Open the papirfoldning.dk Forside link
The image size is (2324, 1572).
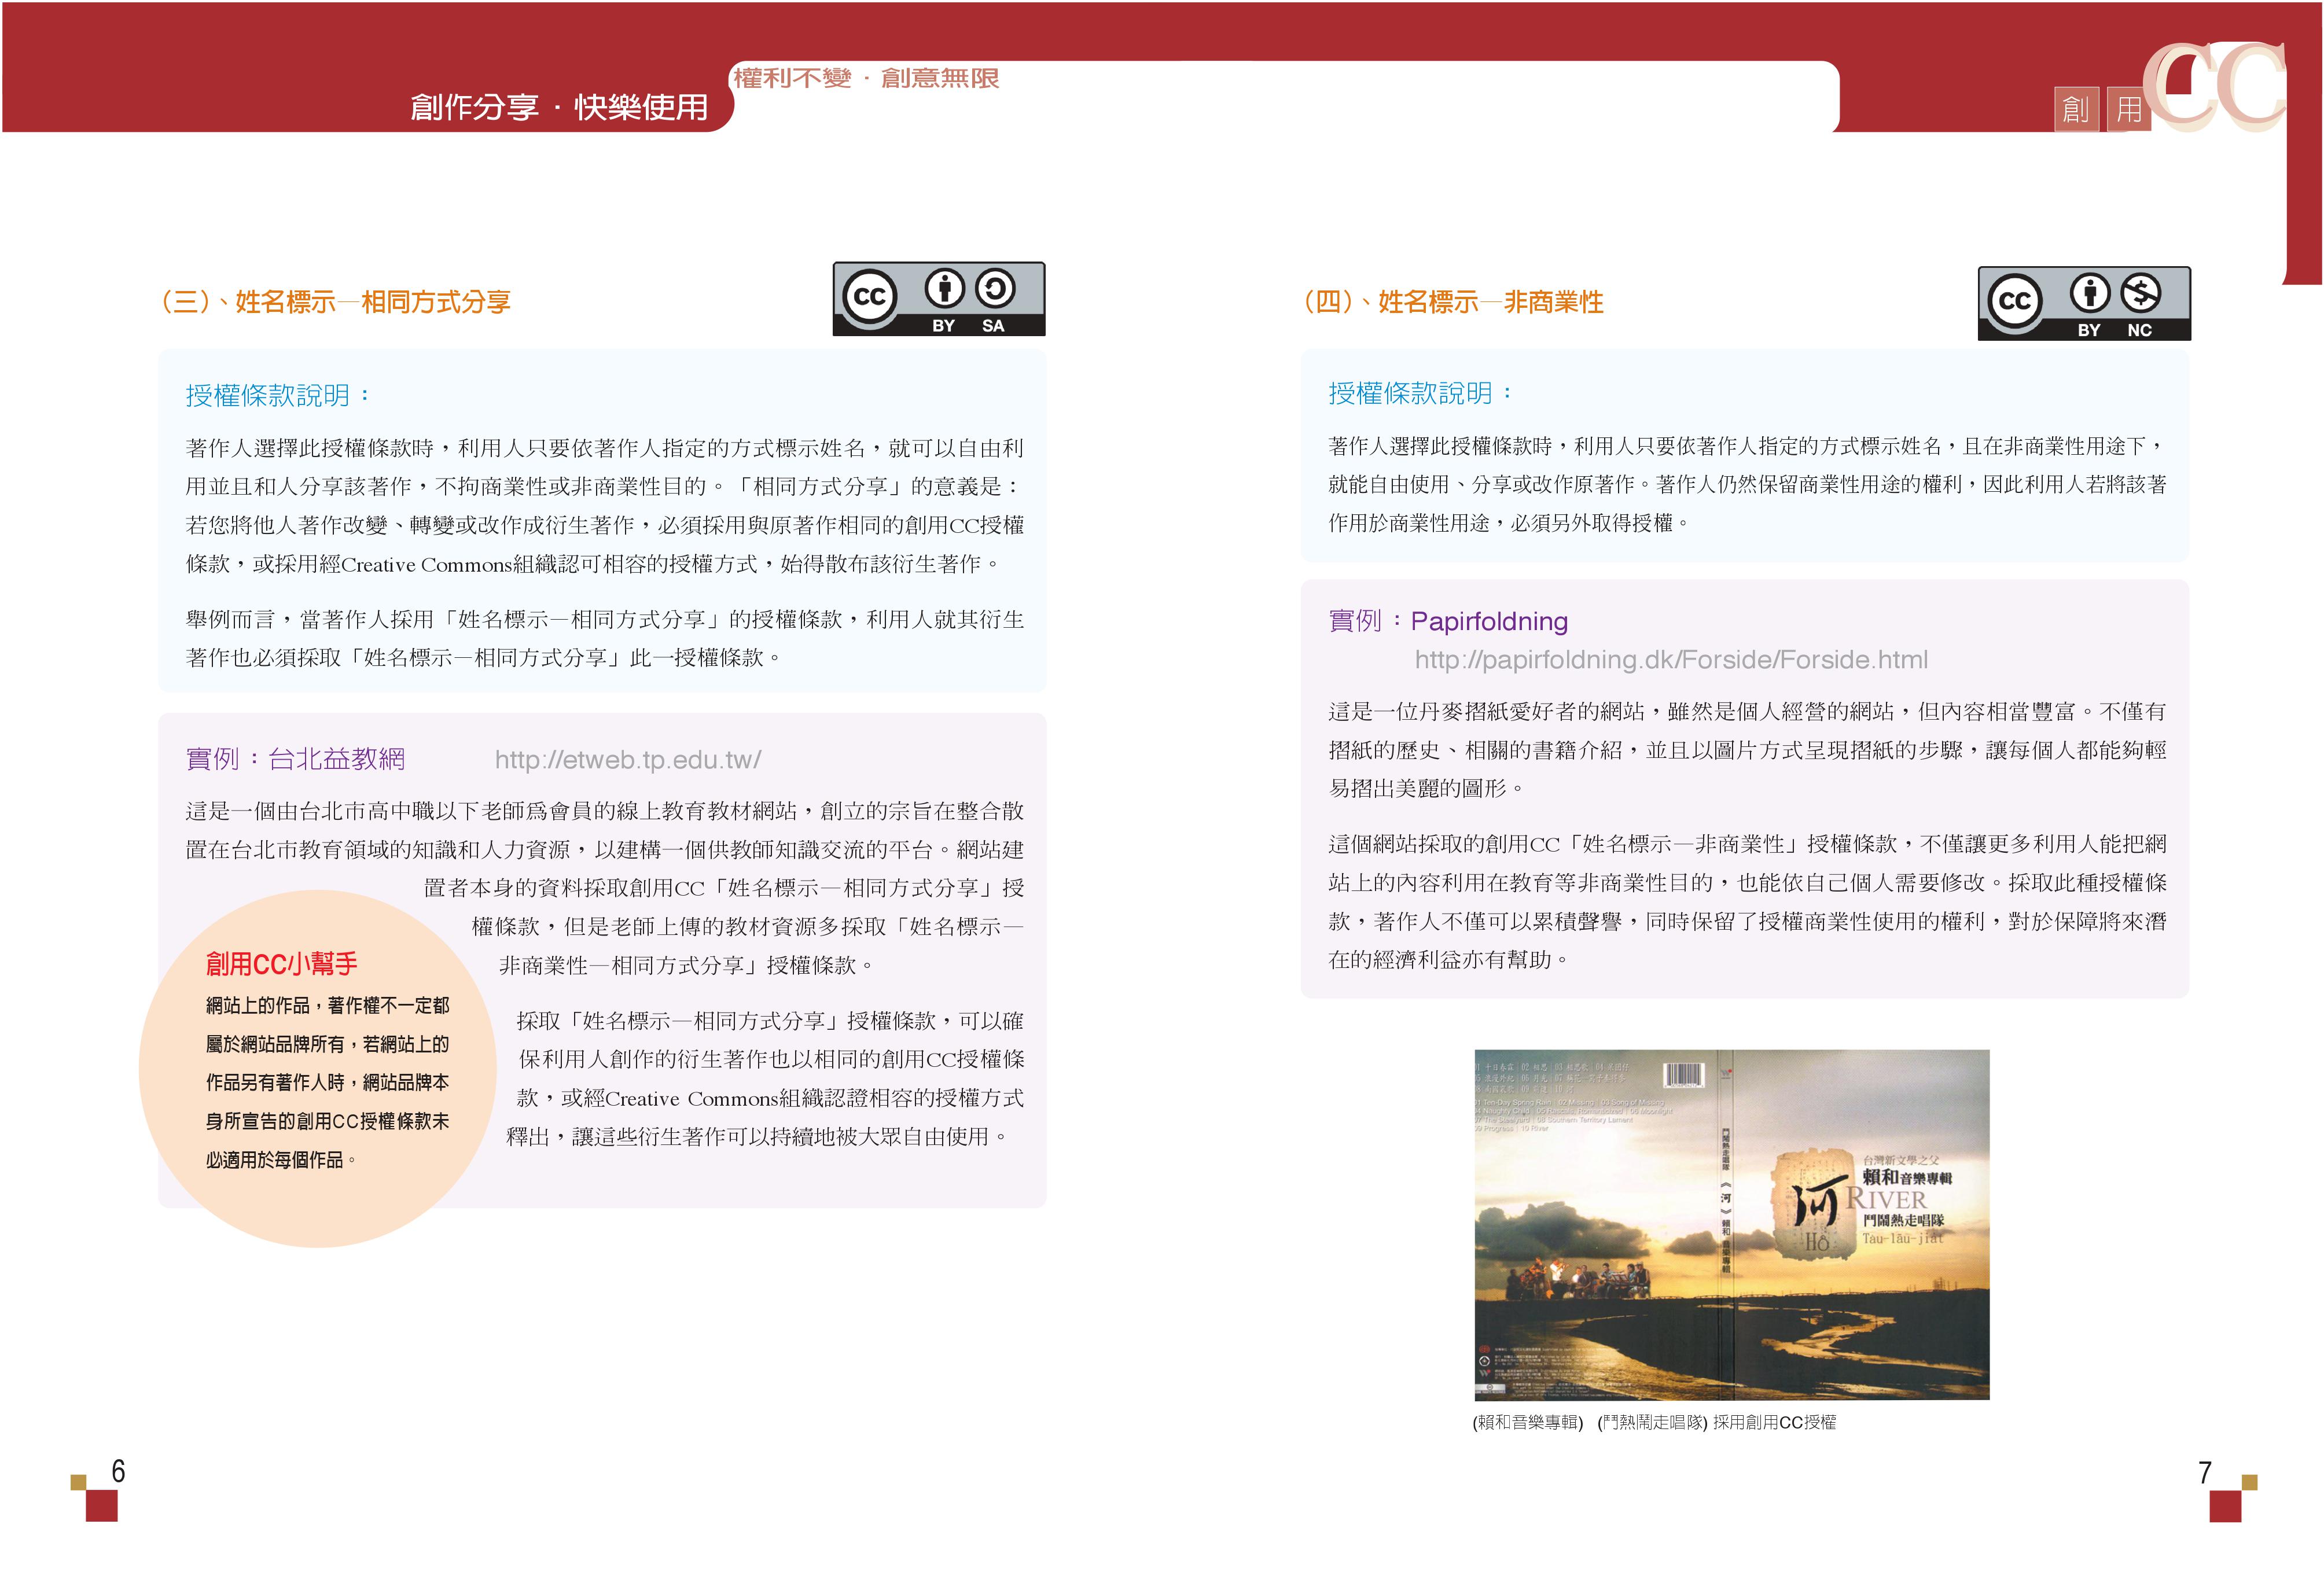[x=1671, y=660]
